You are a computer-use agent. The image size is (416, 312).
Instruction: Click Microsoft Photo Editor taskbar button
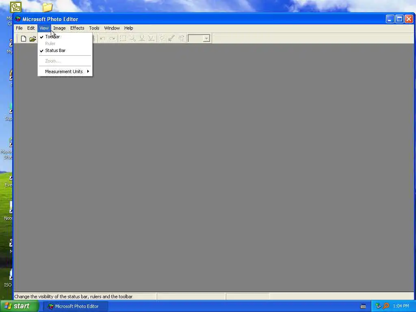(75, 306)
